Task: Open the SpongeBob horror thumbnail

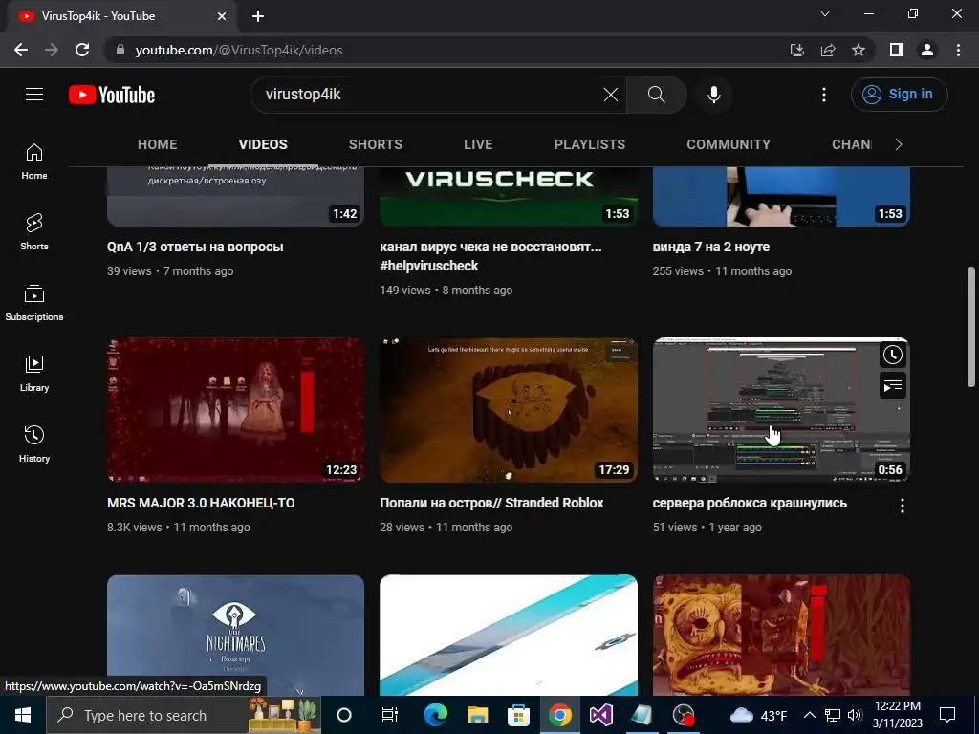Action: 781,635
